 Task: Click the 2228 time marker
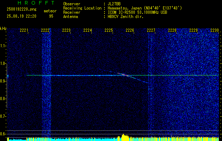pyautogui.click(x=172, y=30)
